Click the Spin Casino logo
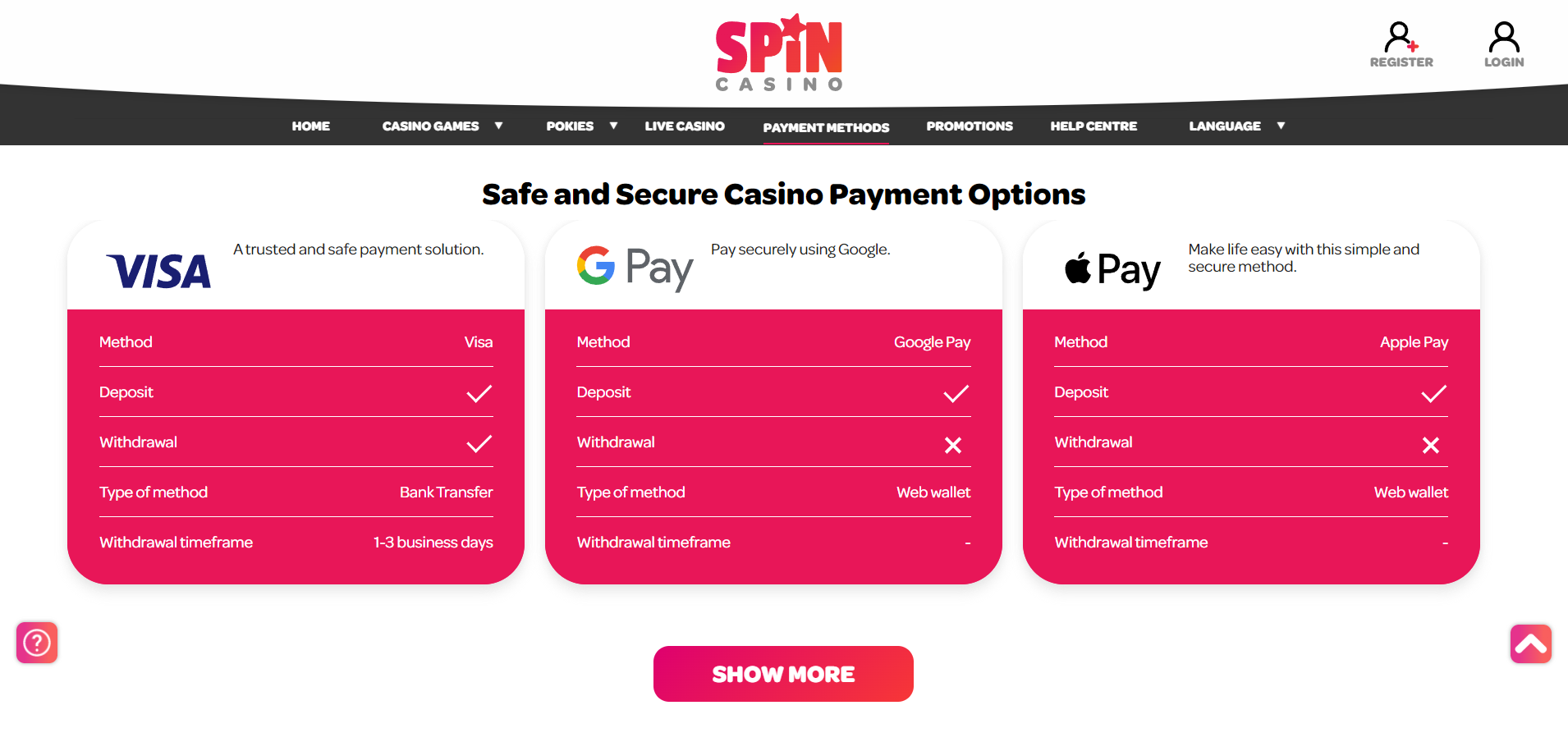This screenshot has height=742, width=1568. click(779, 52)
